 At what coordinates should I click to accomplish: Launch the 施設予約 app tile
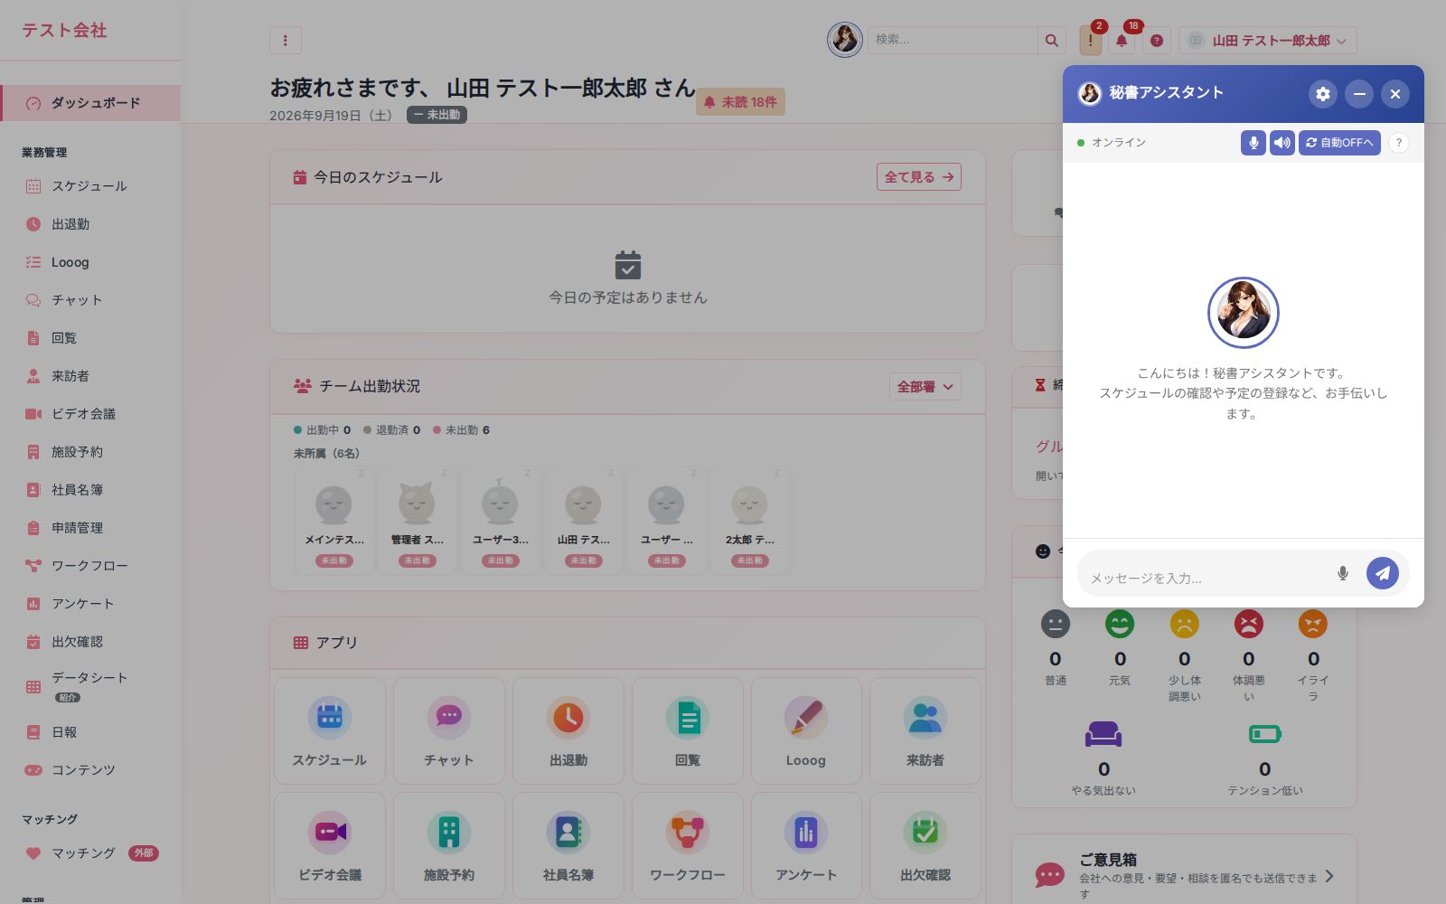(x=449, y=845)
